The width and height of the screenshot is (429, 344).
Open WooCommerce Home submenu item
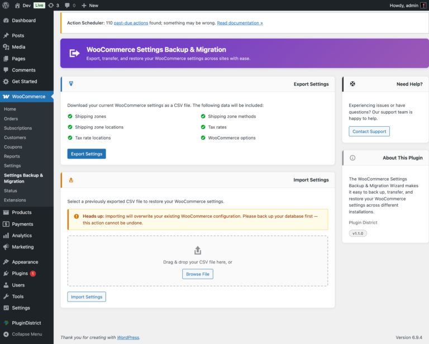coord(10,109)
